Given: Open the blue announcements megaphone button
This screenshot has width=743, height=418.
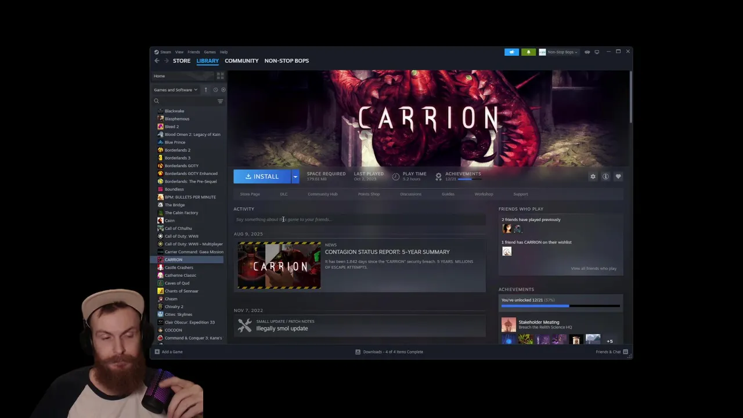Looking at the screenshot, I should 511,52.
